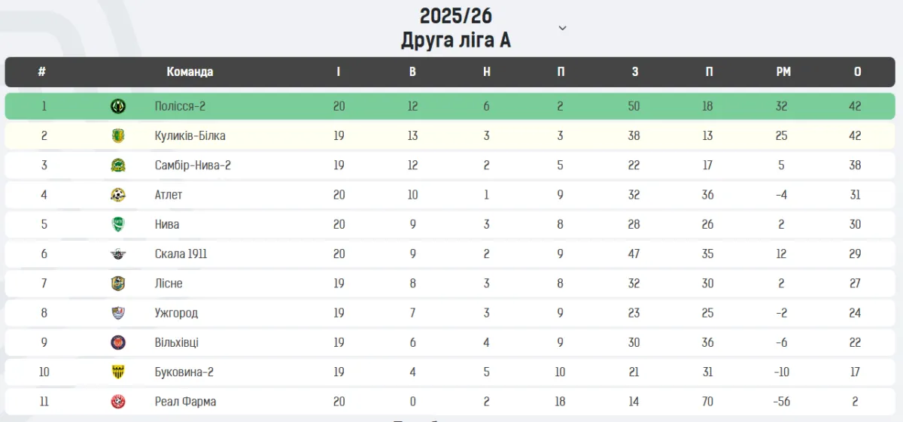Click the Самбір-Нива-2 team logo

pos(118,165)
